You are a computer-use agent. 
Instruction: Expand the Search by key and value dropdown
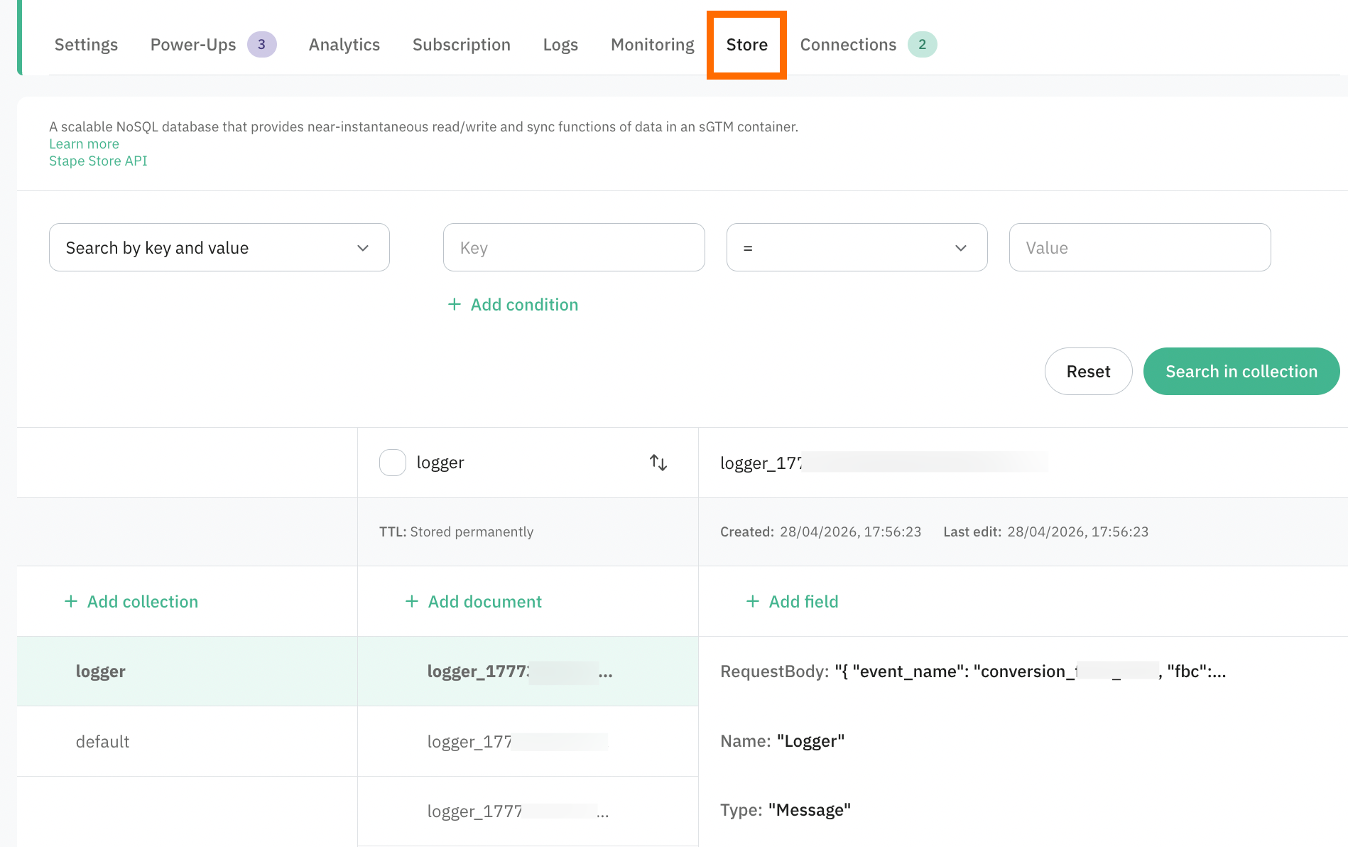(219, 247)
